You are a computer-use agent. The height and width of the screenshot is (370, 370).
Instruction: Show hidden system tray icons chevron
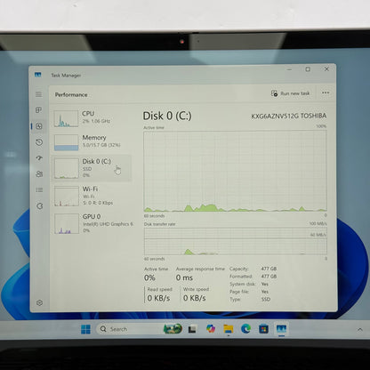pyautogui.click(x=360, y=329)
